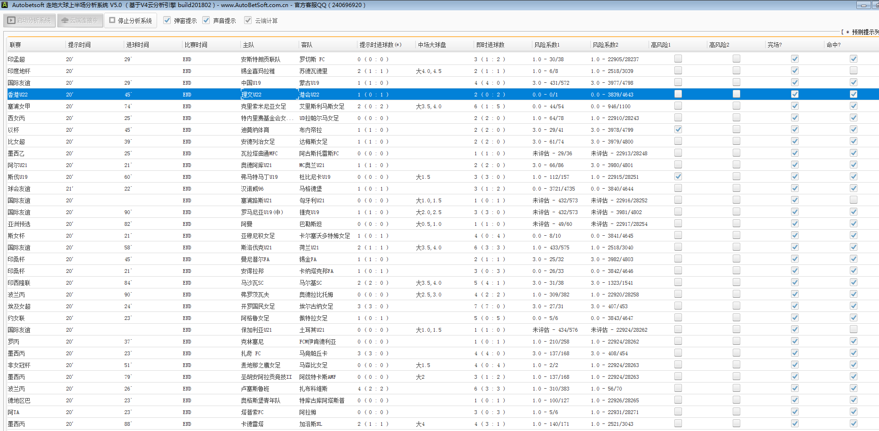Image resolution: width=879 pixels, height=431 pixels.
Task: Click the square stop icon before 停止分析系统
Action: pyautogui.click(x=112, y=20)
